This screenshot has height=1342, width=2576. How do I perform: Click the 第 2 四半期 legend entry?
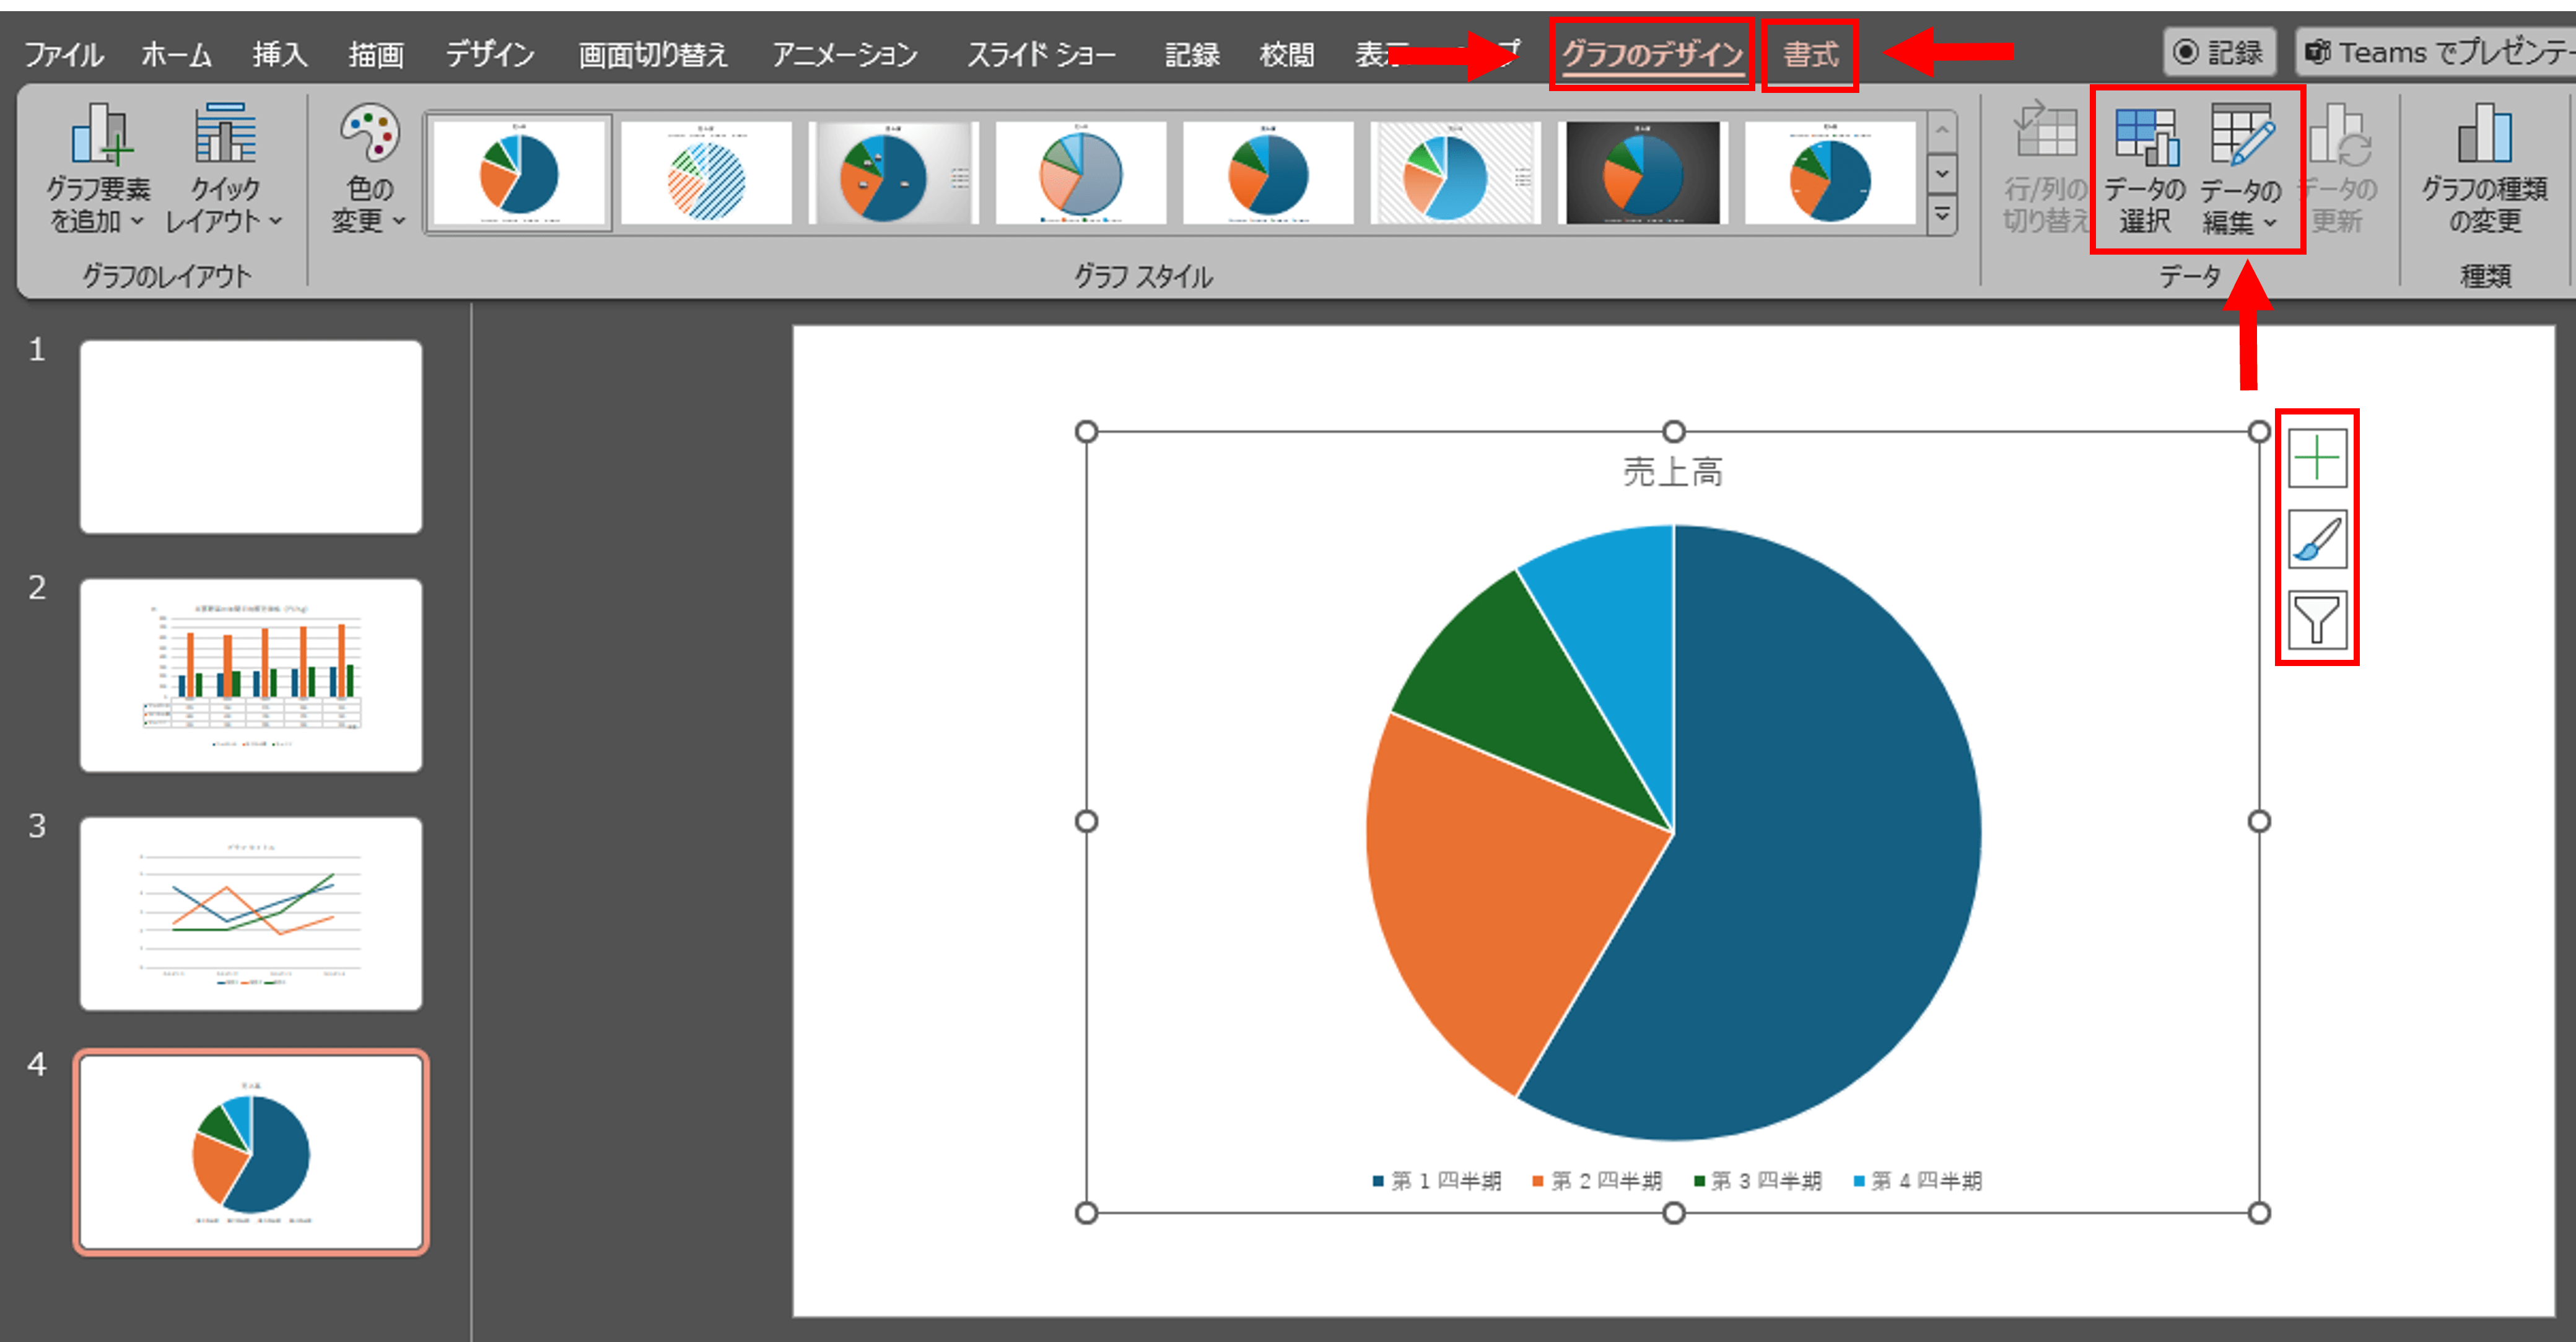[1597, 1181]
